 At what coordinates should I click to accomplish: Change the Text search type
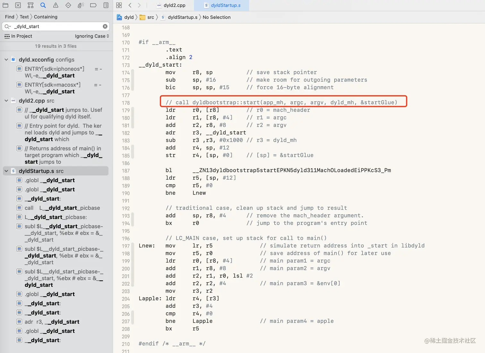[24, 17]
